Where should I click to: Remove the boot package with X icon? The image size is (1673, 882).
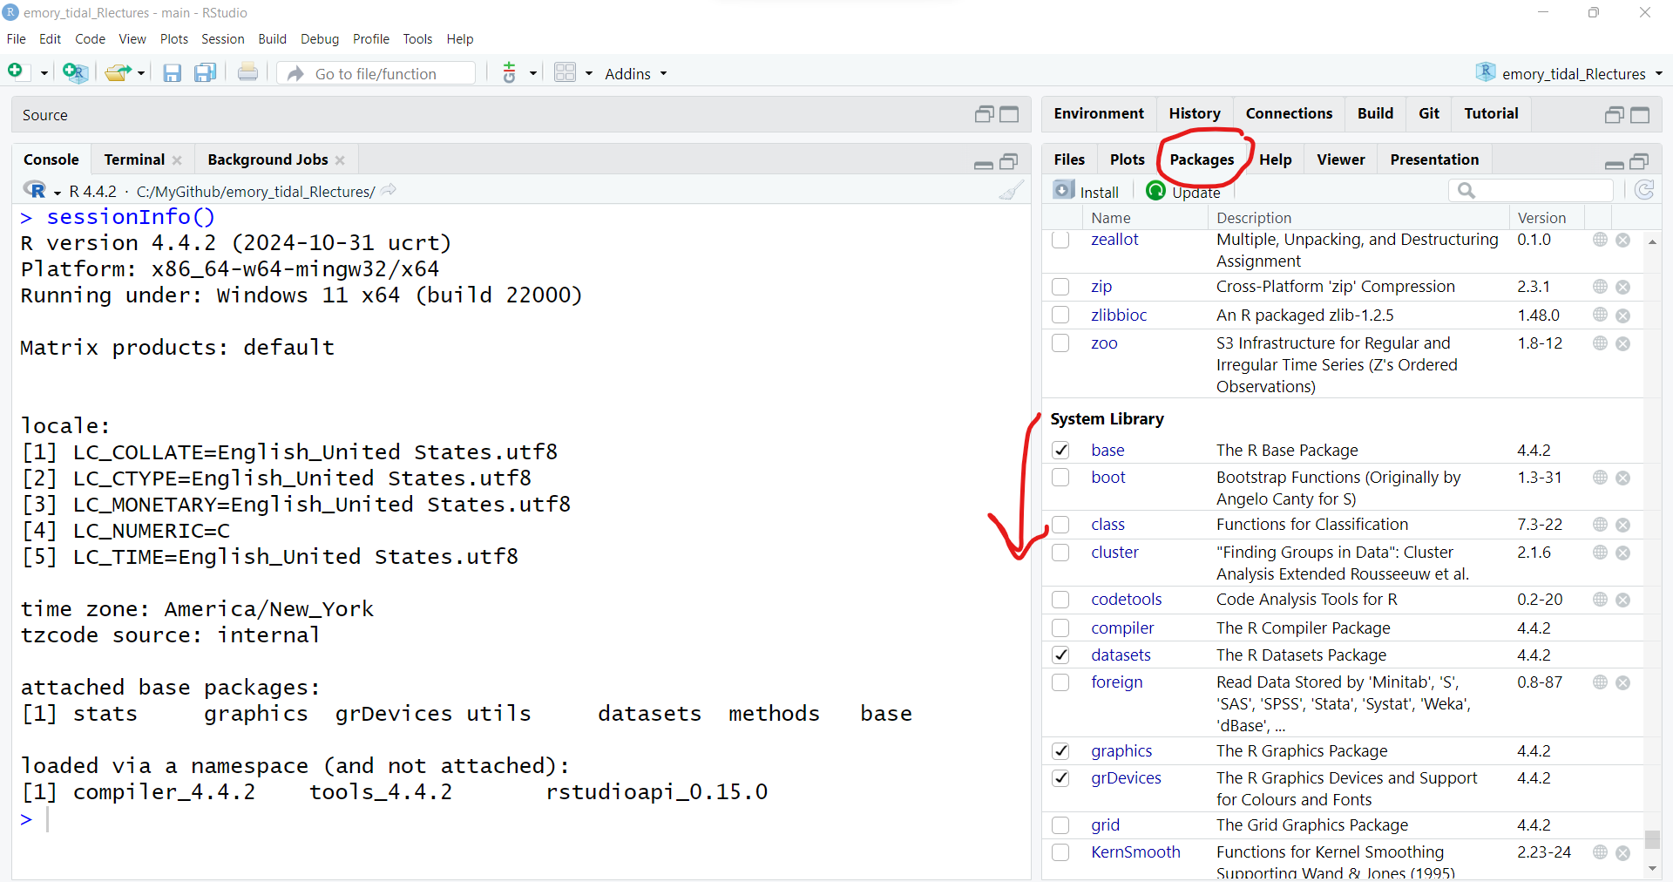coord(1622,478)
